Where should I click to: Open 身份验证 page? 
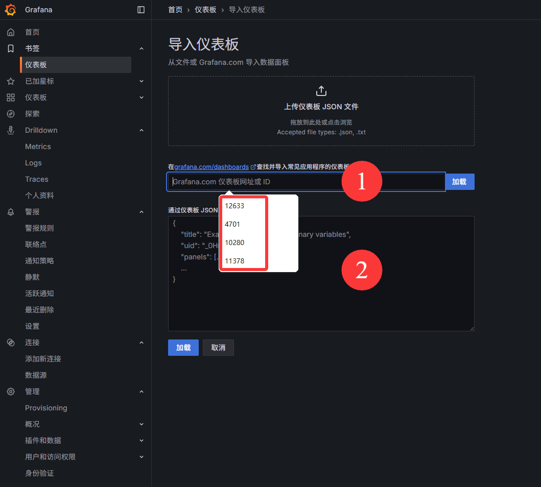tap(39, 473)
